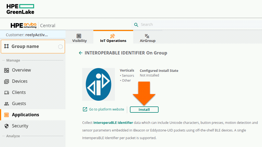Click the InteroperaBLE Identifier app logo
262x147 pixels.
pyautogui.click(x=99, y=84)
